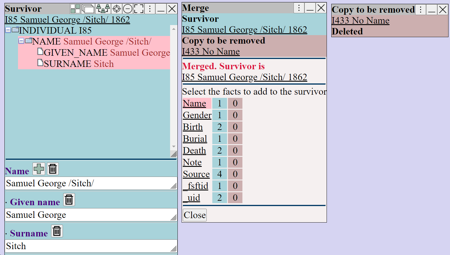This screenshot has height=255, width=450.
Task: Open three-dot menu of Copy to be removed panel
Action: (420, 10)
